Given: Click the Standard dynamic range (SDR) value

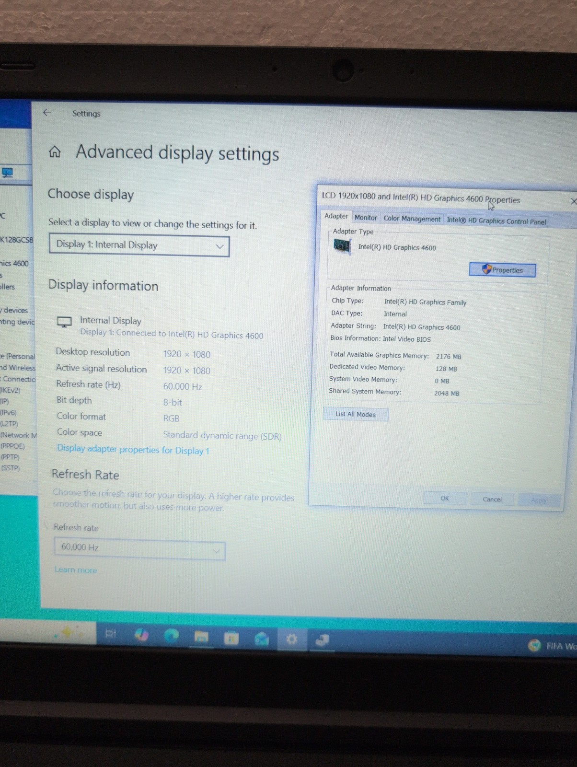Looking at the screenshot, I should point(222,435).
